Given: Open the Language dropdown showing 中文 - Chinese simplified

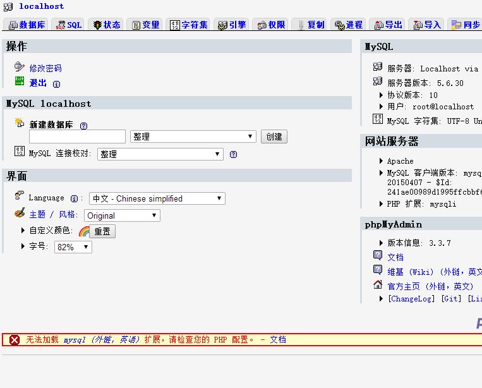Looking at the screenshot, I should pos(157,198).
